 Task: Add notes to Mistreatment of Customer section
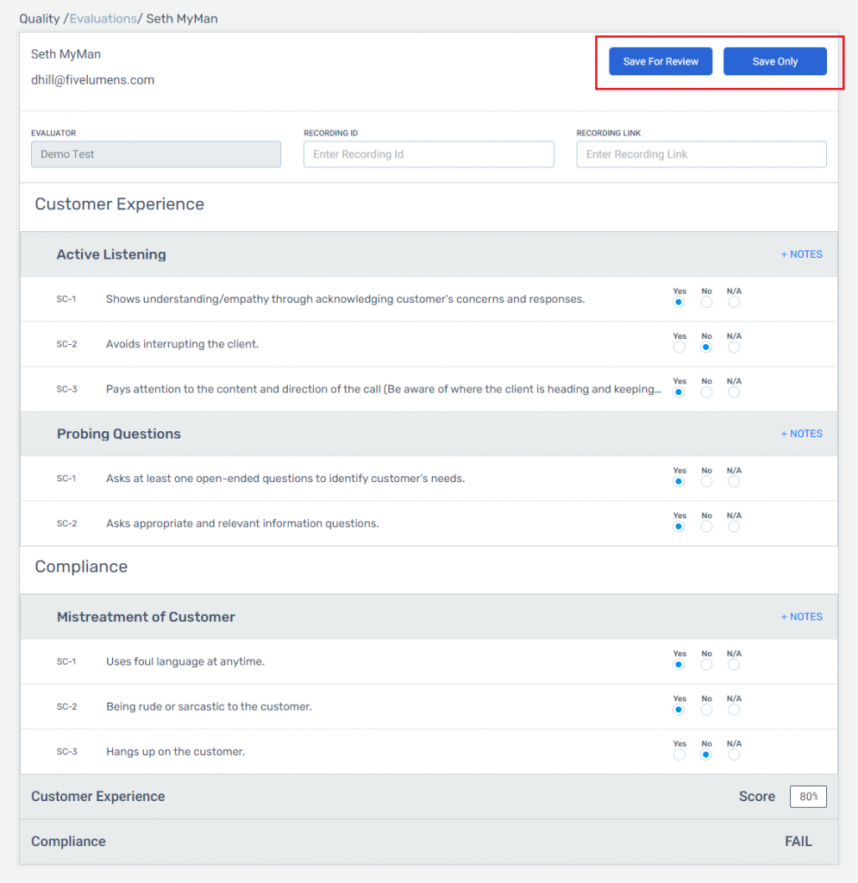coord(801,617)
